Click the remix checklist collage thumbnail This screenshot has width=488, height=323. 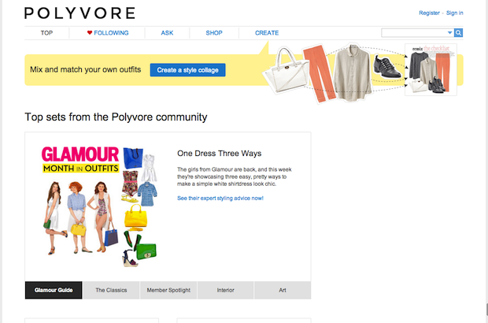tap(431, 69)
